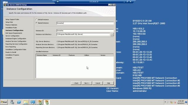
Task: Click the Show desktop icon beside clock
Action: (186, 102)
